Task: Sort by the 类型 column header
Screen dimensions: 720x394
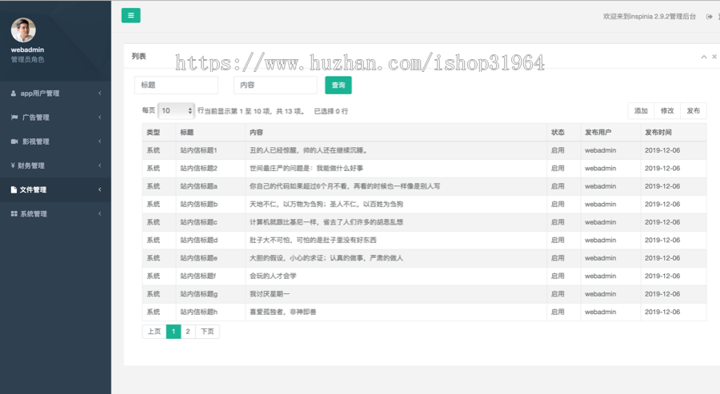Action: [159, 132]
